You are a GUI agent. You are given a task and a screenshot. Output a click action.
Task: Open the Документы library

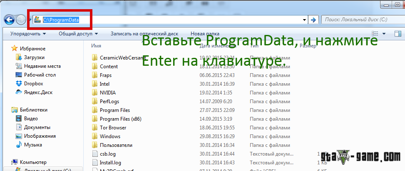pos(37,127)
